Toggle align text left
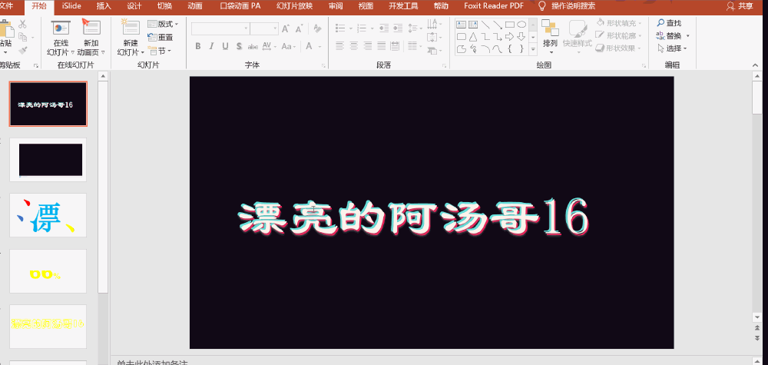Viewport: 768px width, 365px height. click(x=340, y=46)
